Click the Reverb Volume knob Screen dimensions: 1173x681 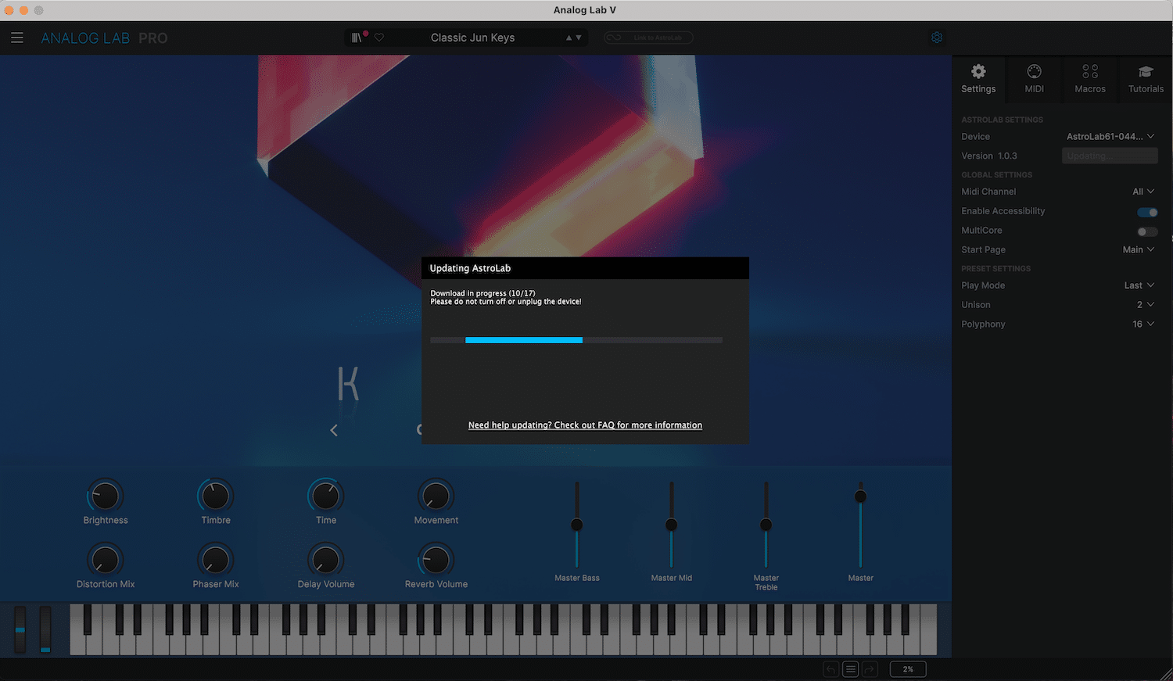[x=436, y=560]
